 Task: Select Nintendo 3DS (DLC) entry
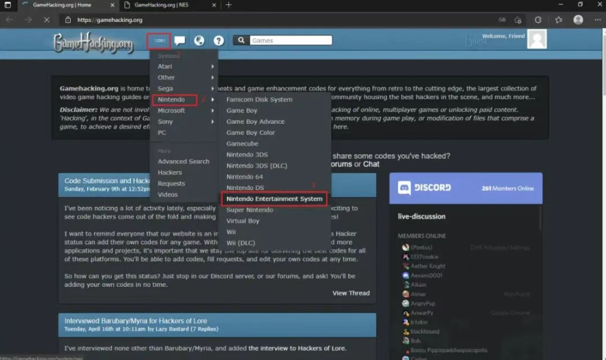pyautogui.click(x=256, y=166)
